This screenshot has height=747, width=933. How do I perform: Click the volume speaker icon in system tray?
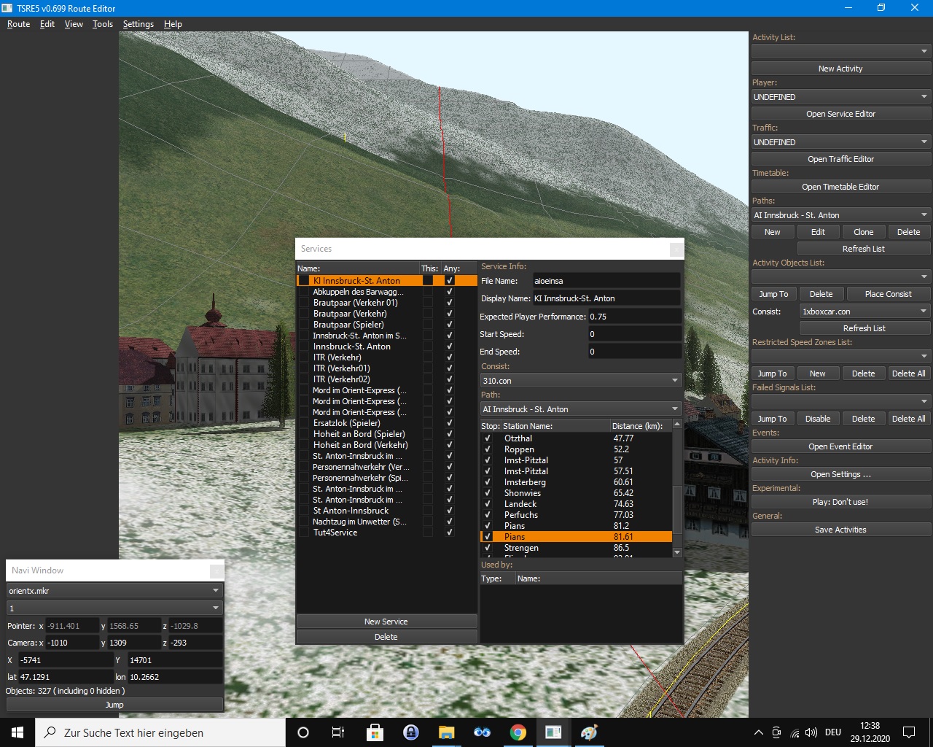(811, 732)
